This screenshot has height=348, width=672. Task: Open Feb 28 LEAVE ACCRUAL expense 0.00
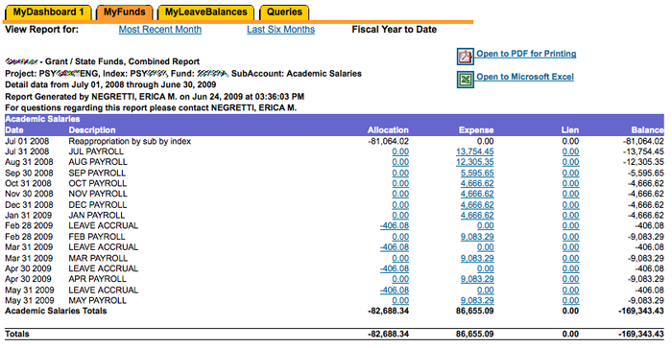485,225
